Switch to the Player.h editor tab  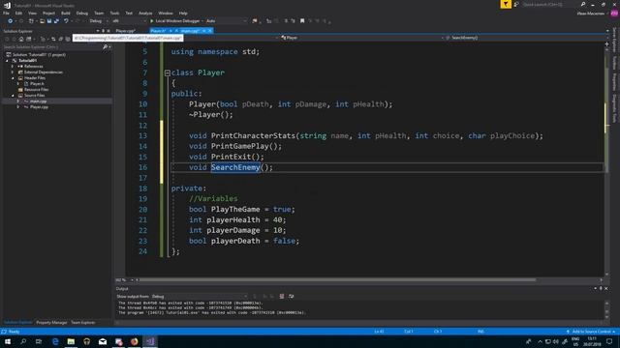[x=158, y=31]
